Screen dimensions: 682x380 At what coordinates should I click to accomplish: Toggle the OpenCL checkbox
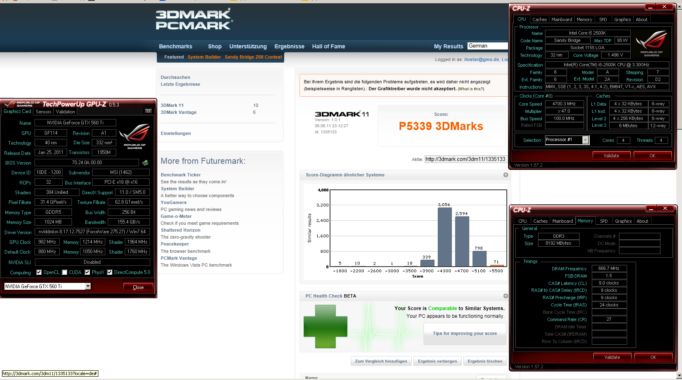click(39, 272)
